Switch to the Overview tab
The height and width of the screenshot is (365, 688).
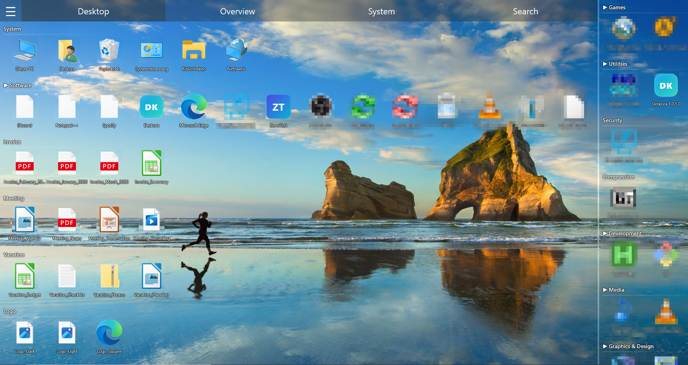click(237, 11)
